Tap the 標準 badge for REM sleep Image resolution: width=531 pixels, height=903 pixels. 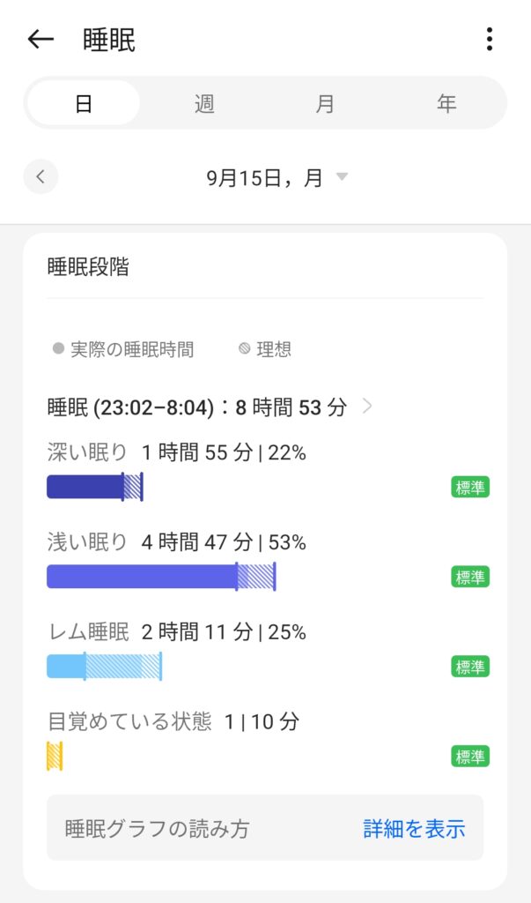(470, 667)
